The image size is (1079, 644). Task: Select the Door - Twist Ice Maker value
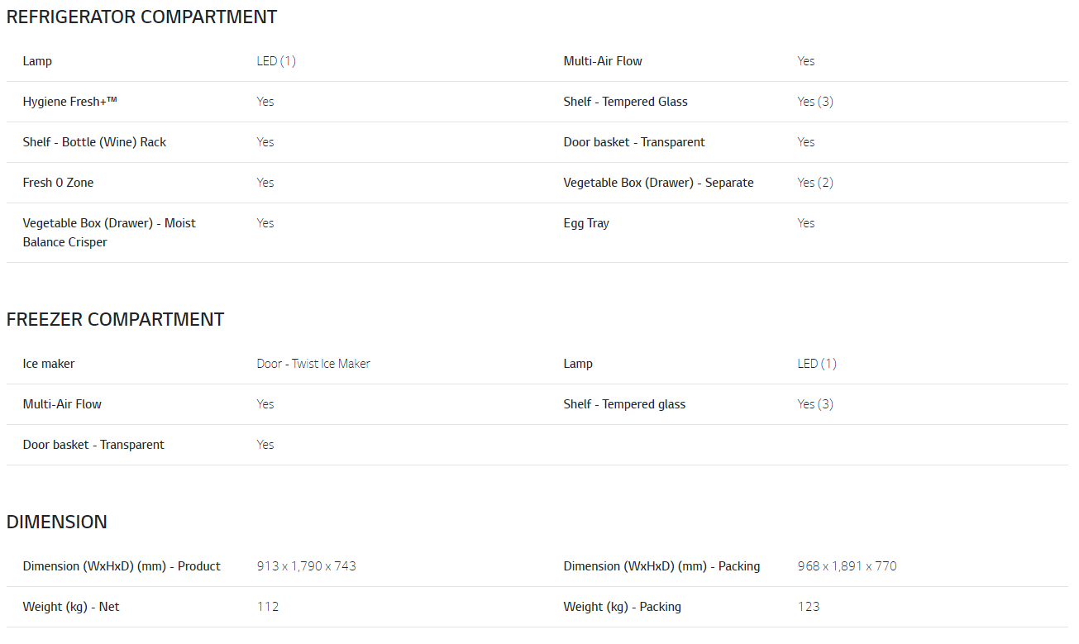(x=313, y=364)
